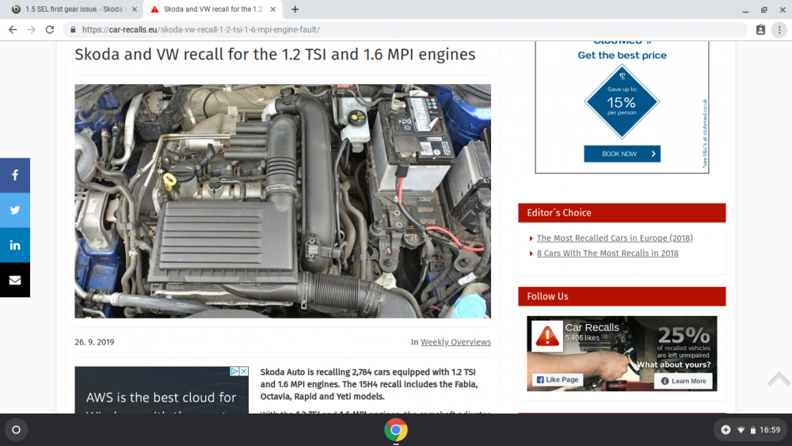Image resolution: width=792 pixels, height=446 pixels.
Task: Click the 15% savings diamond in ad
Action: coord(622,101)
